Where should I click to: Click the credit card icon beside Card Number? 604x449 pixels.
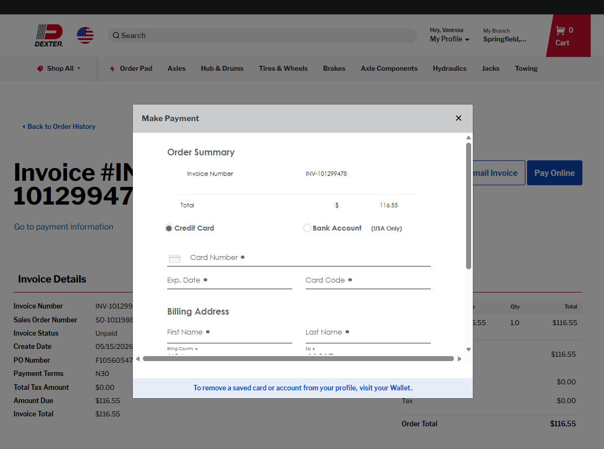[x=174, y=259]
